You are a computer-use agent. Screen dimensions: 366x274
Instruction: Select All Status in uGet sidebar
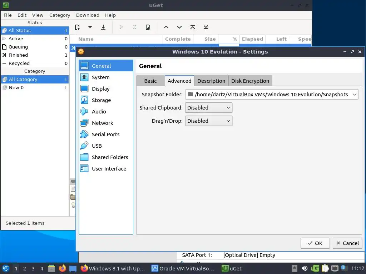(35, 31)
